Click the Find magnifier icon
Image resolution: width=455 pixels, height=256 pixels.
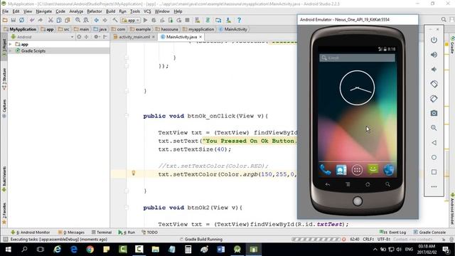tap(77, 20)
